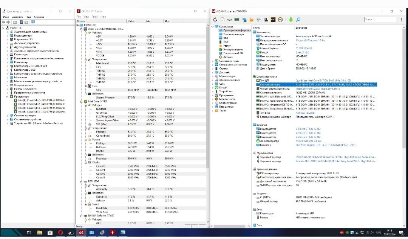Select Электропитание in AIDA64 tree

[x=233, y=50]
